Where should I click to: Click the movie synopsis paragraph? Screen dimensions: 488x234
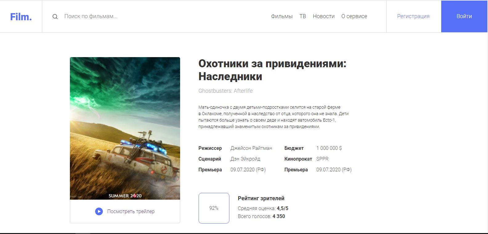pos(273,117)
